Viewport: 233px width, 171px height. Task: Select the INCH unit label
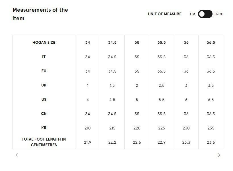219,14
